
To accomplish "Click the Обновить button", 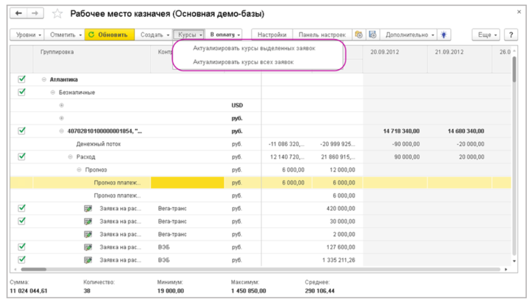I will tap(110, 35).
